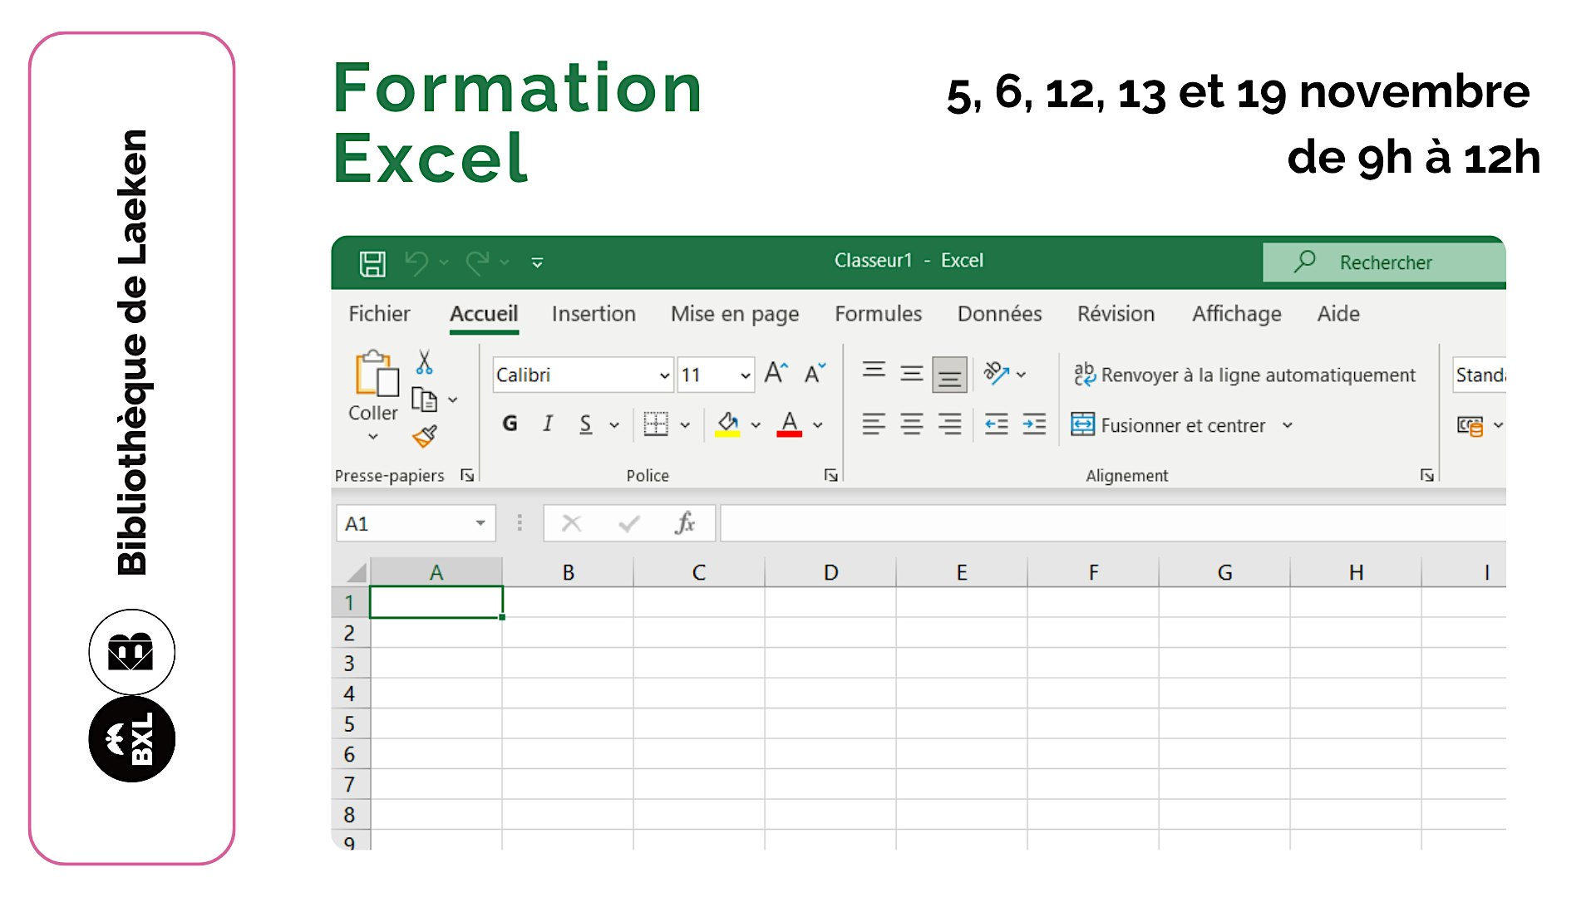Open the A1 Name Box dropdown

pos(480,523)
